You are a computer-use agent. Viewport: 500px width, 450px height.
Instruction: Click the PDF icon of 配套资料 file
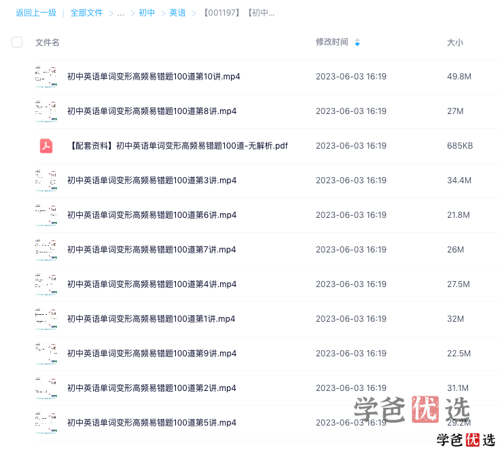[46, 146]
